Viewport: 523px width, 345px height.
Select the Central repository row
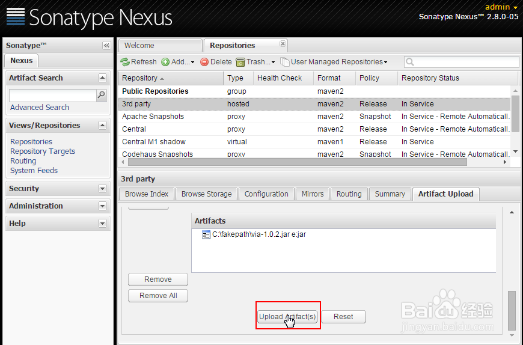[x=314, y=129]
